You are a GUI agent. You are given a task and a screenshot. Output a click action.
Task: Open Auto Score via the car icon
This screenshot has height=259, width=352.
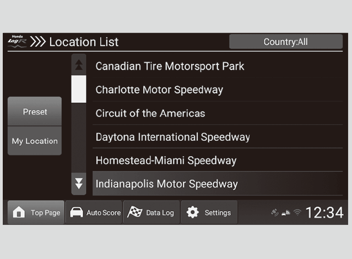pos(76,213)
